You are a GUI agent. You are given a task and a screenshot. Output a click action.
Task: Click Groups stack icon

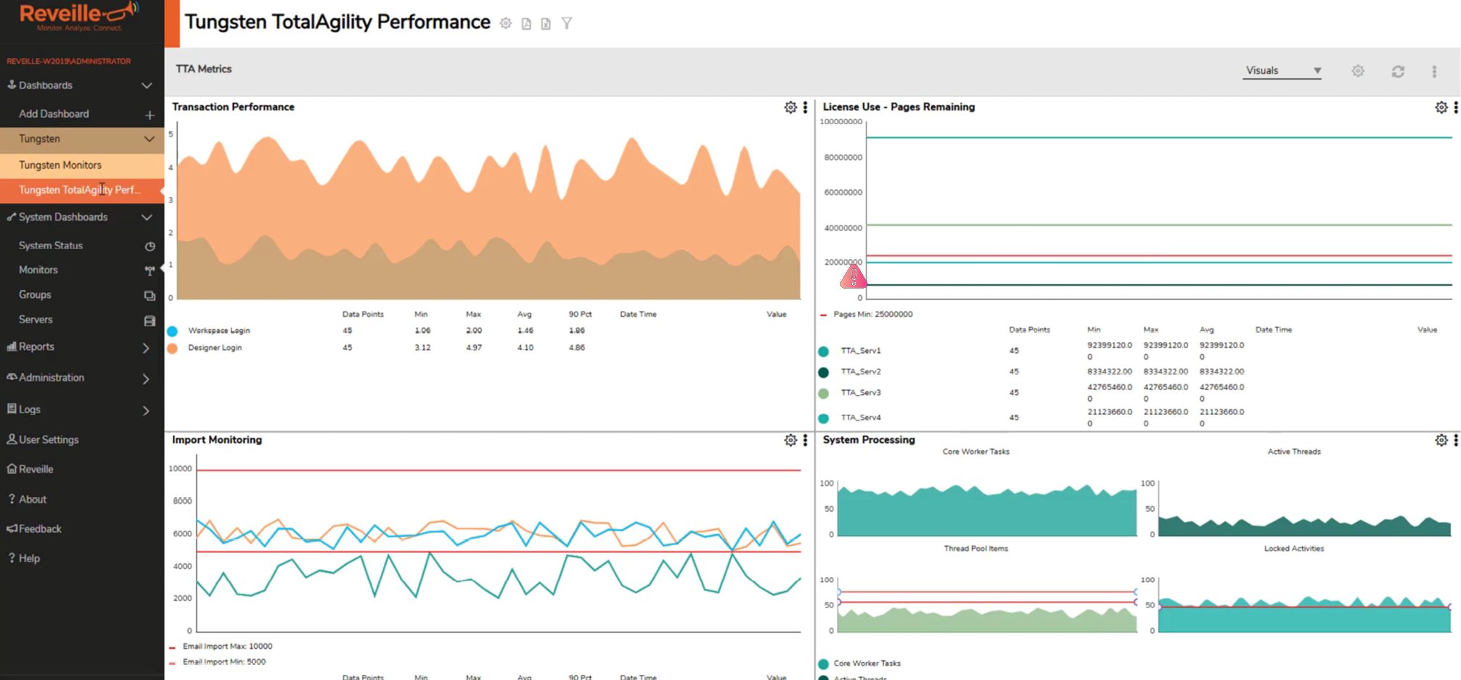[150, 295]
